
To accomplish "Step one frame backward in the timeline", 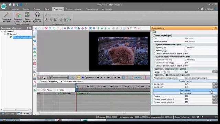I will (105, 77).
